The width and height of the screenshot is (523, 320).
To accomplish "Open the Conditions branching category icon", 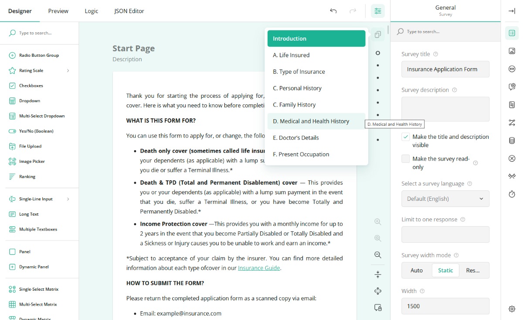I will point(512,123).
